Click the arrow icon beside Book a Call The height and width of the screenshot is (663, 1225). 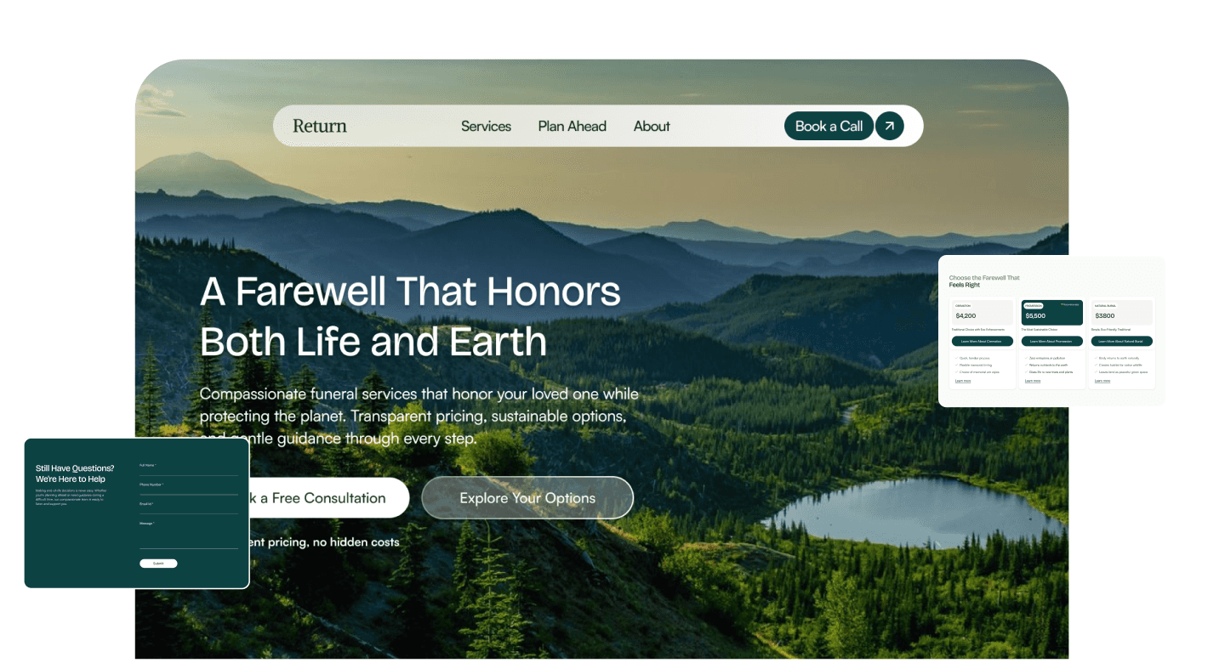click(x=890, y=126)
